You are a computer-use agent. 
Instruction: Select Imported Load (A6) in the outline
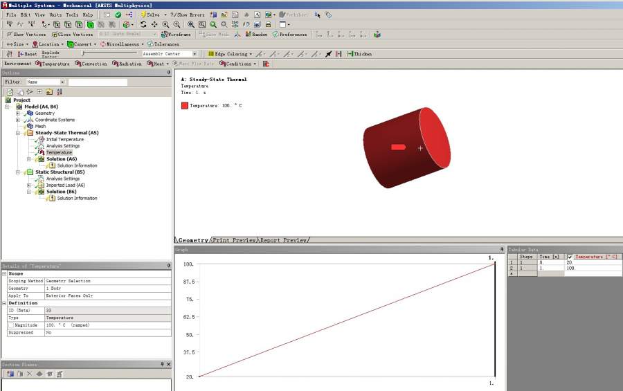coord(65,185)
